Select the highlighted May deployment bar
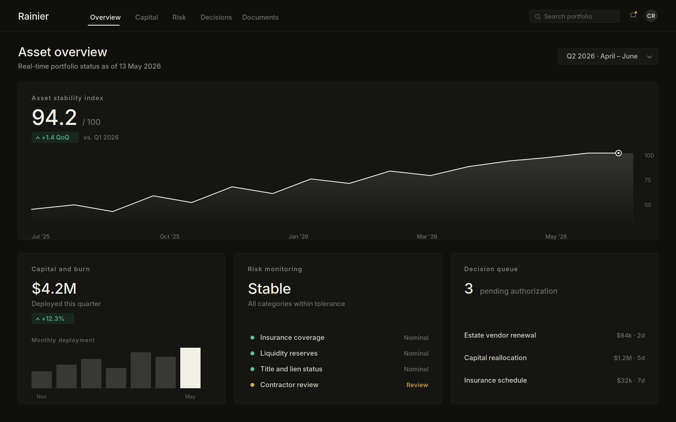This screenshot has width=676, height=422. 190,368
